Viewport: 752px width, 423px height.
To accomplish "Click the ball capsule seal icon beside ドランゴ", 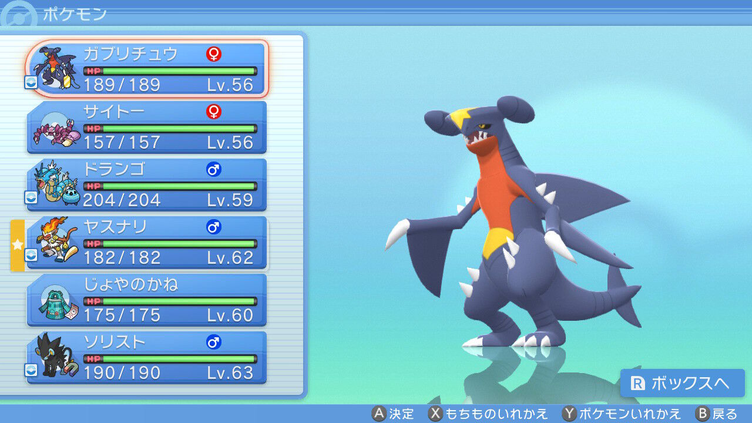I will coord(31,197).
